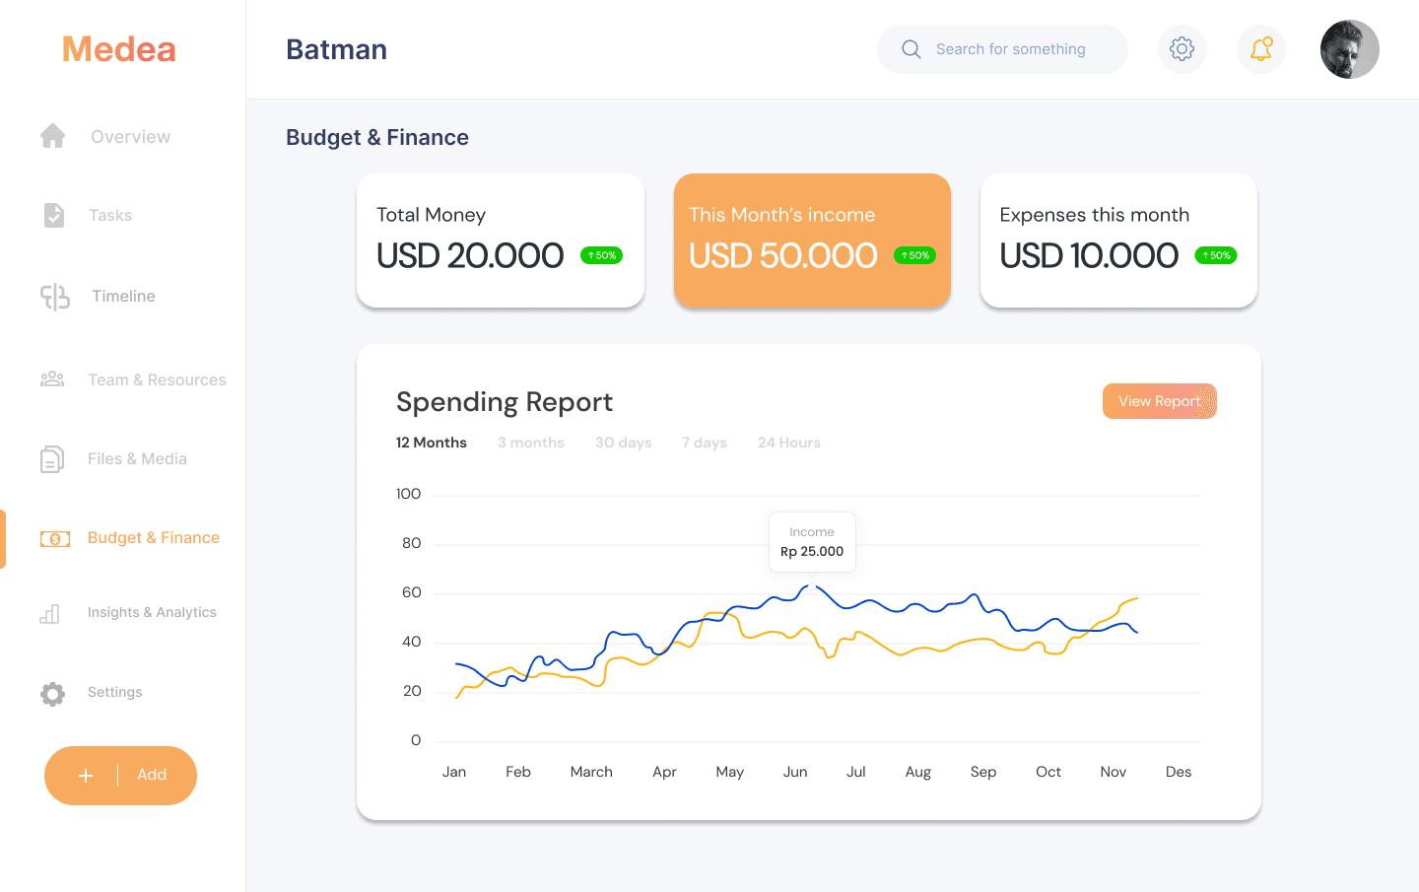
Task: Select the Overview home icon
Action: [x=52, y=136]
